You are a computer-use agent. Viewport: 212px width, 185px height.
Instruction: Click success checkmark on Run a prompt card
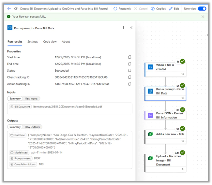183,86
